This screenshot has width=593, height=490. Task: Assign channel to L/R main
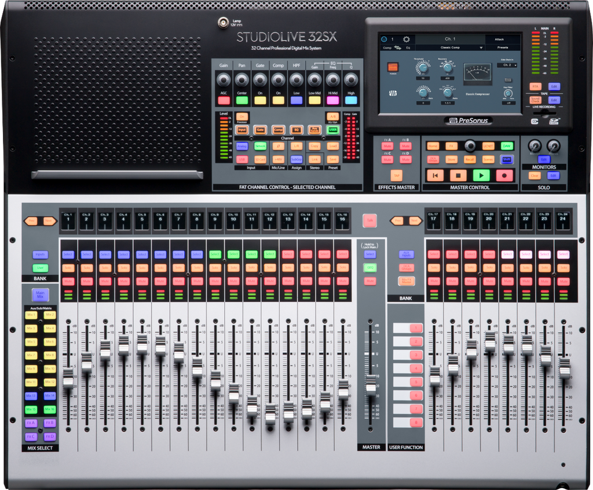point(296,146)
